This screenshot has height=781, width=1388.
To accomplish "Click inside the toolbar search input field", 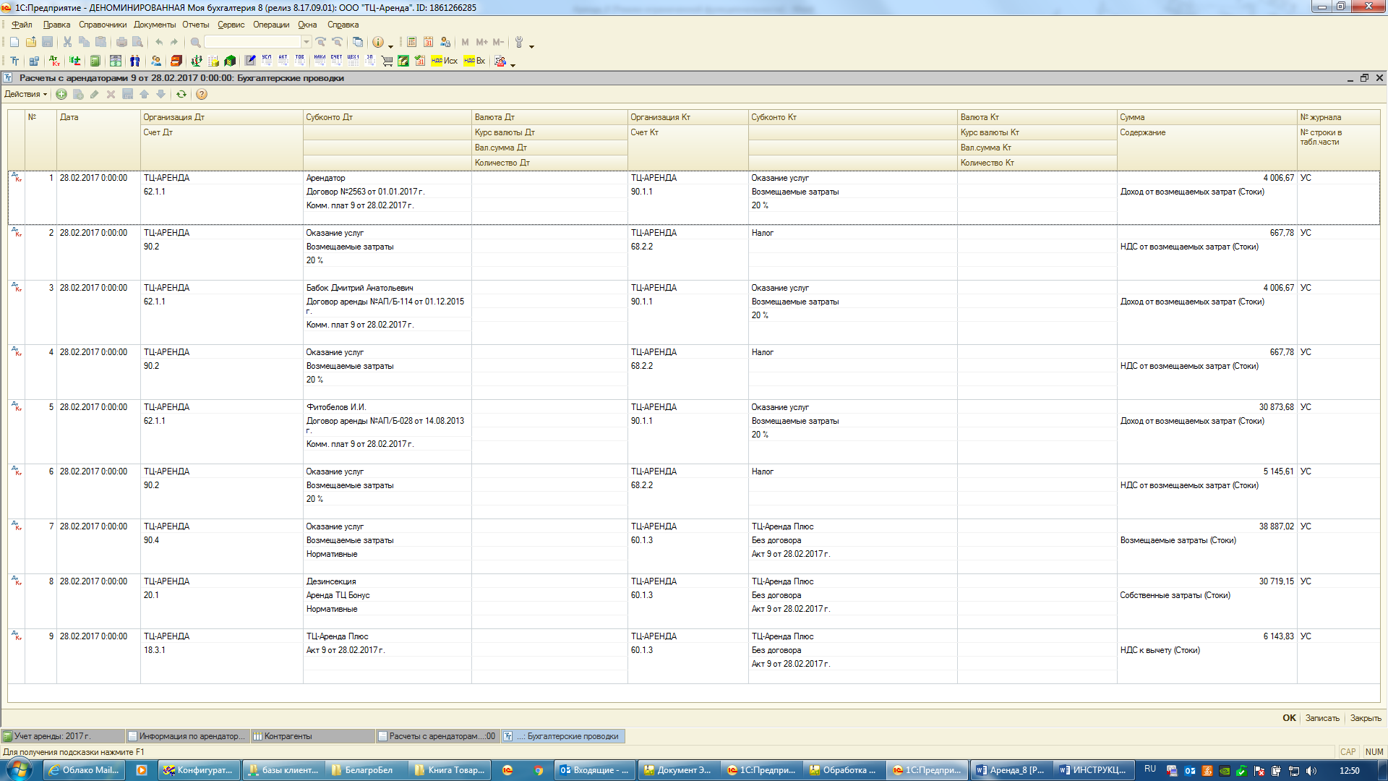I will [253, 43].
